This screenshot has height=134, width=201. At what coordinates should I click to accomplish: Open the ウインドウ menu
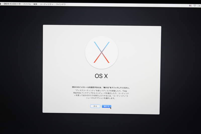pyautogui.click(x=61, y=4)
